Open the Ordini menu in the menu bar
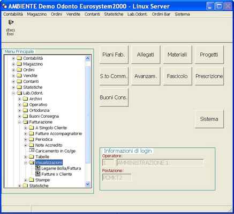This screenshot has width=234, height=214. (56, 14)
